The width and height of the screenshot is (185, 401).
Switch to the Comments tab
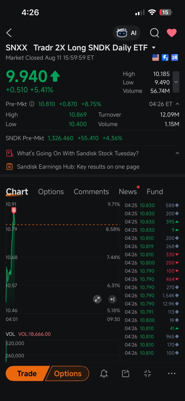(x=91, y=192)
